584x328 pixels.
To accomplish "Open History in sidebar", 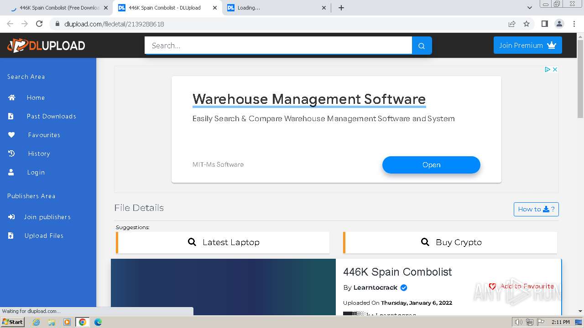I will pyautogui.click(x=39, y=154).
